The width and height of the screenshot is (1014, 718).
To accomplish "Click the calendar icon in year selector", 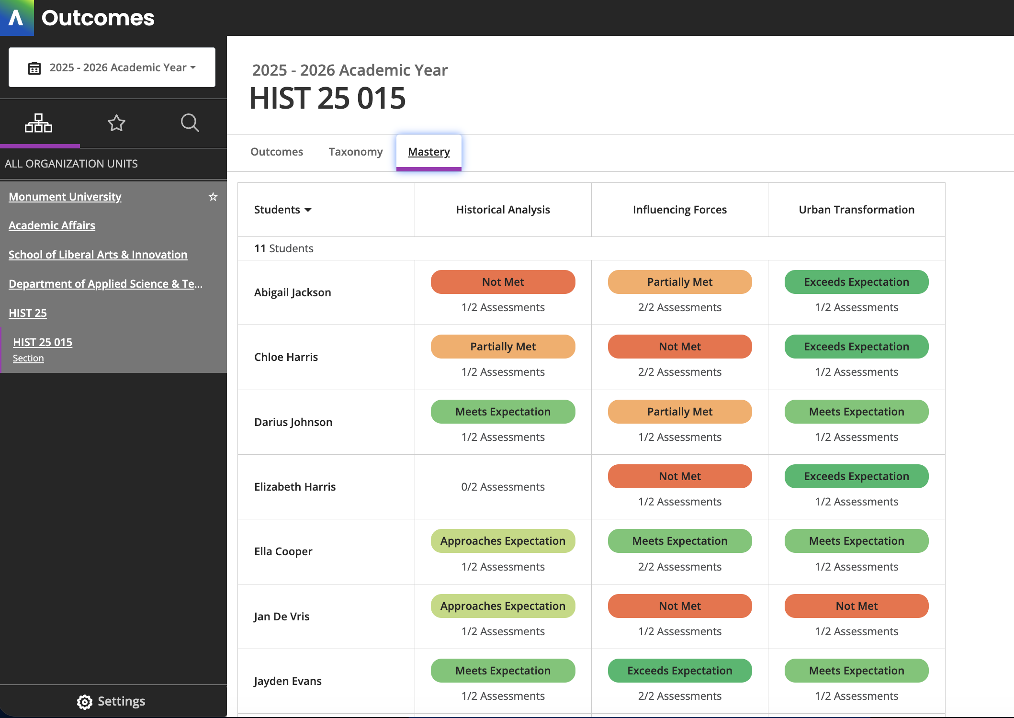I will (x=34, y=68).
